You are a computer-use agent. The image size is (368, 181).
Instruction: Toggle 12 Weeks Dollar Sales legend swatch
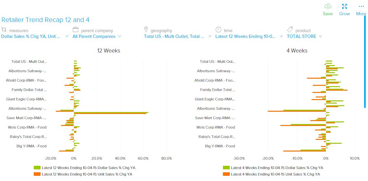click(37, 168)
